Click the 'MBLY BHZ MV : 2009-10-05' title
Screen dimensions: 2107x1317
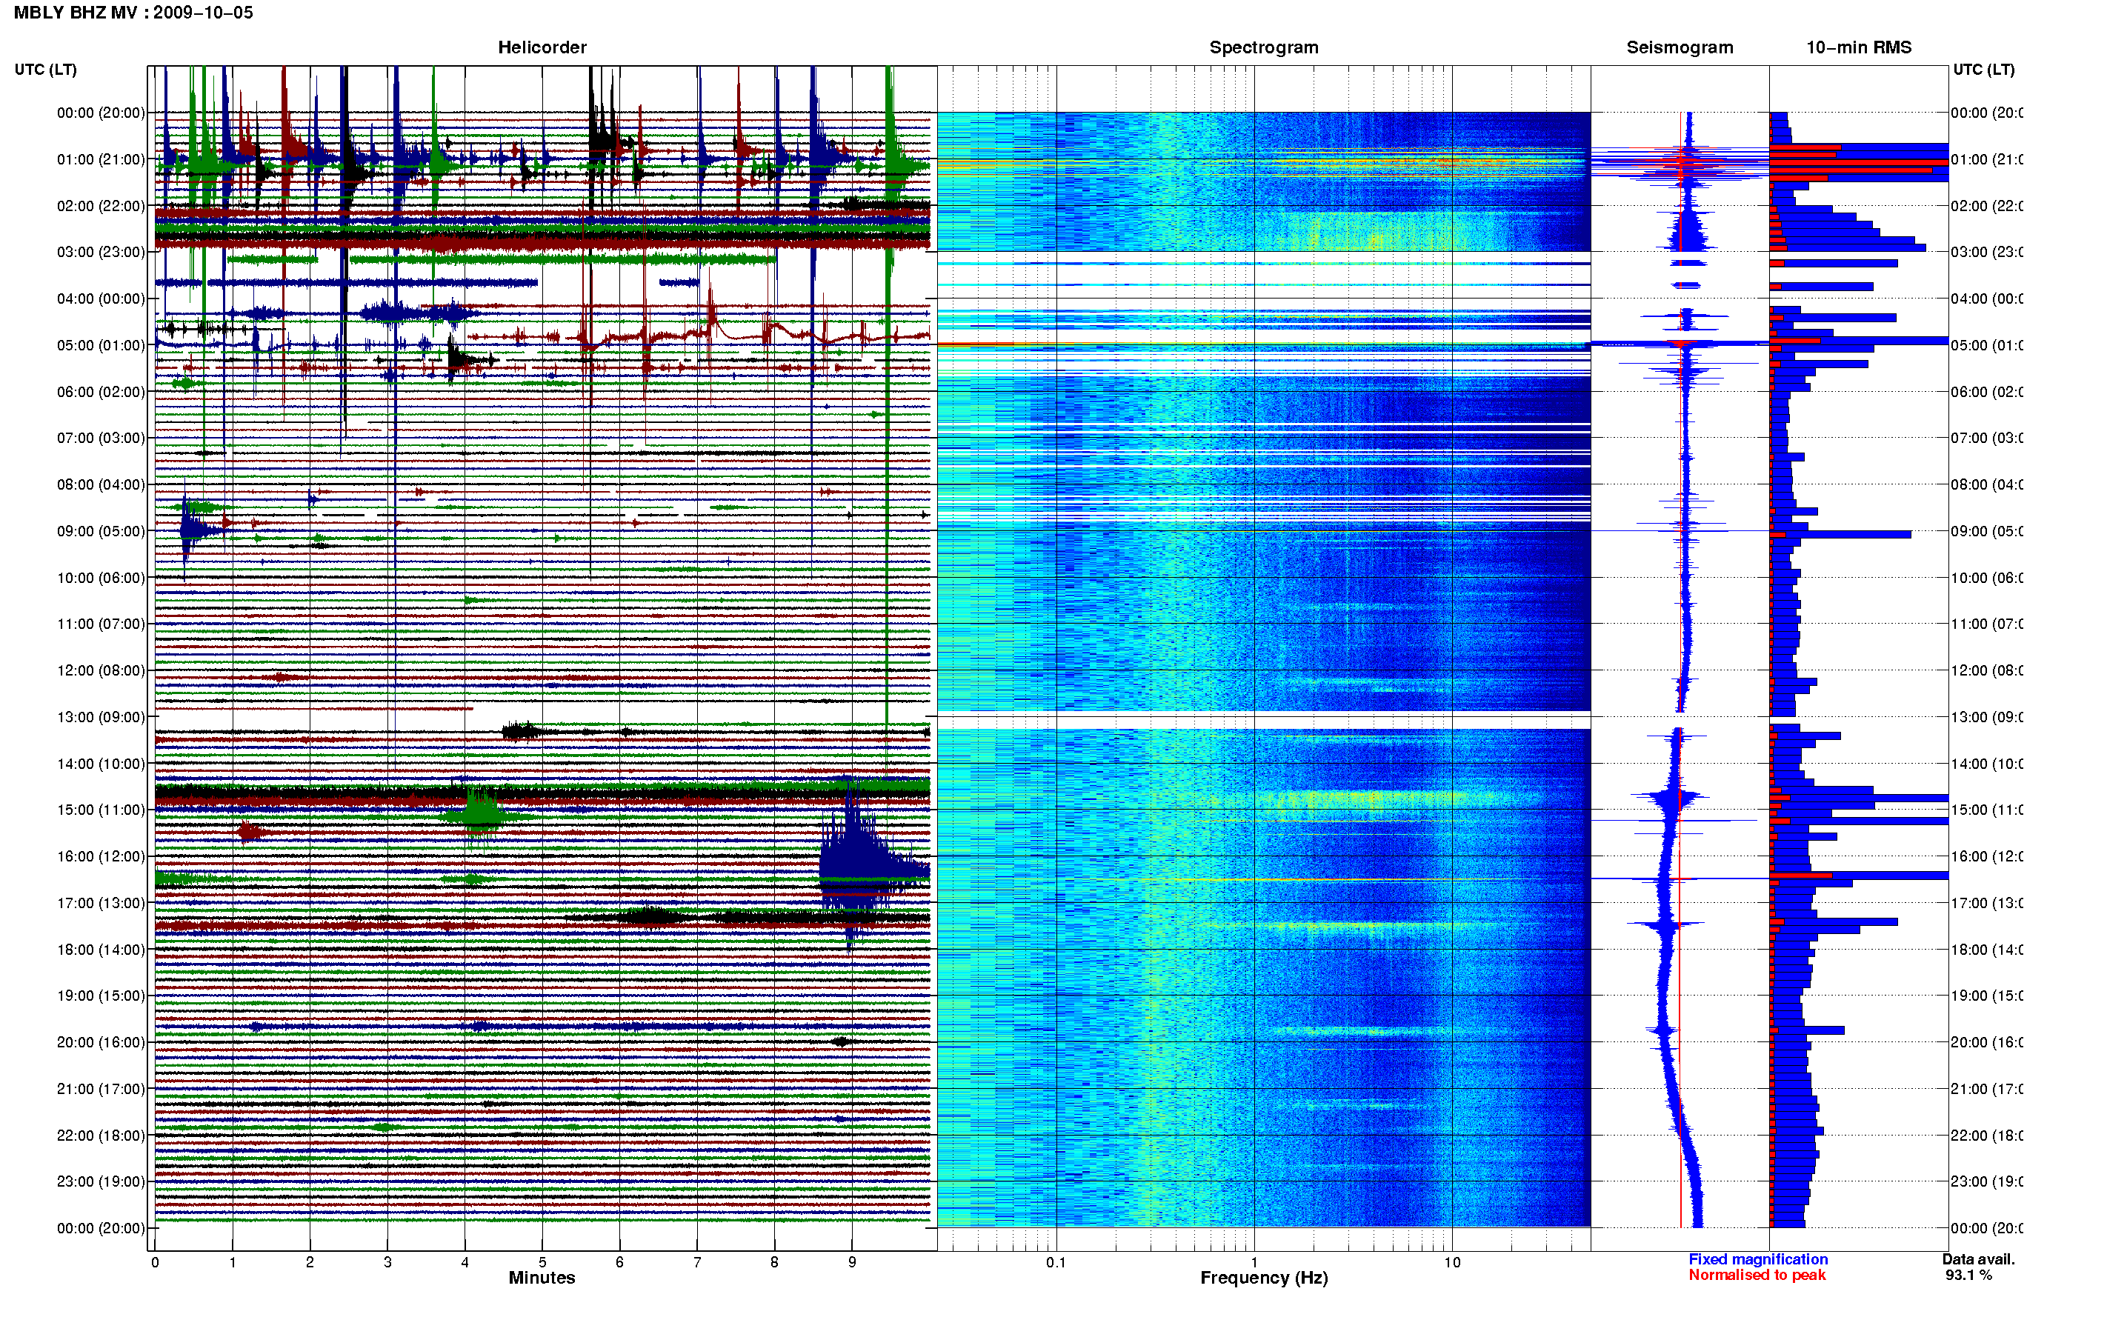pyautogui.click(x=133, y=13)
